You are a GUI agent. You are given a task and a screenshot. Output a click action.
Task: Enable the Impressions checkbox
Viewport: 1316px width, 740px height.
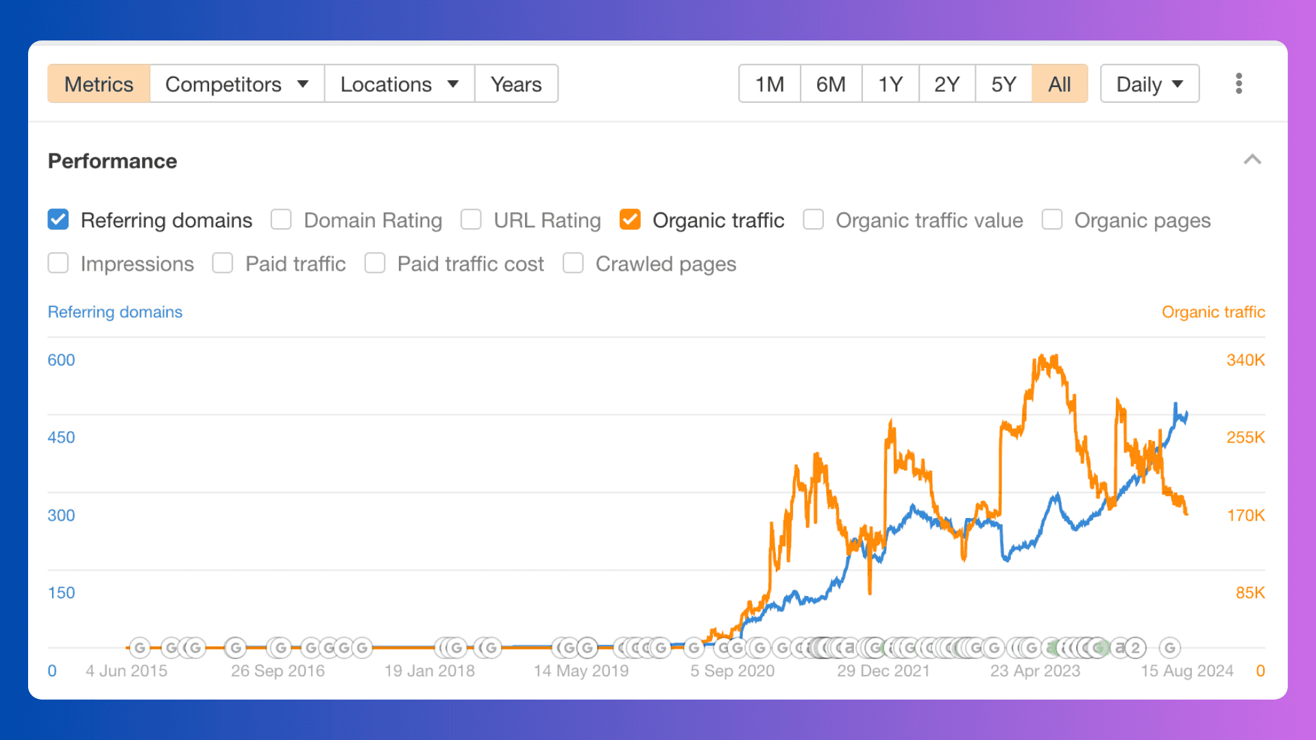click(x=58, y=263)
